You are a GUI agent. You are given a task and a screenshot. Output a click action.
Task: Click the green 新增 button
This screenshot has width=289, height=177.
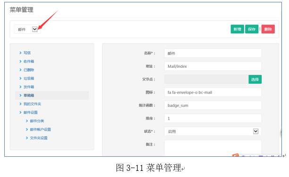point(237,29)
